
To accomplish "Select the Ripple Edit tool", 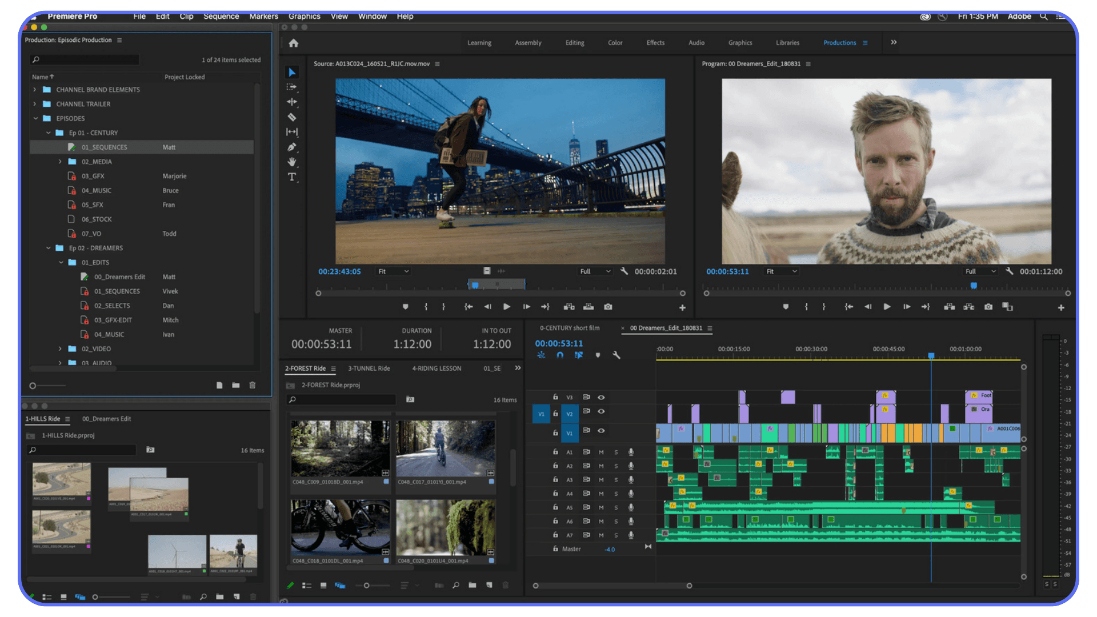I will (x=292, y=102).
